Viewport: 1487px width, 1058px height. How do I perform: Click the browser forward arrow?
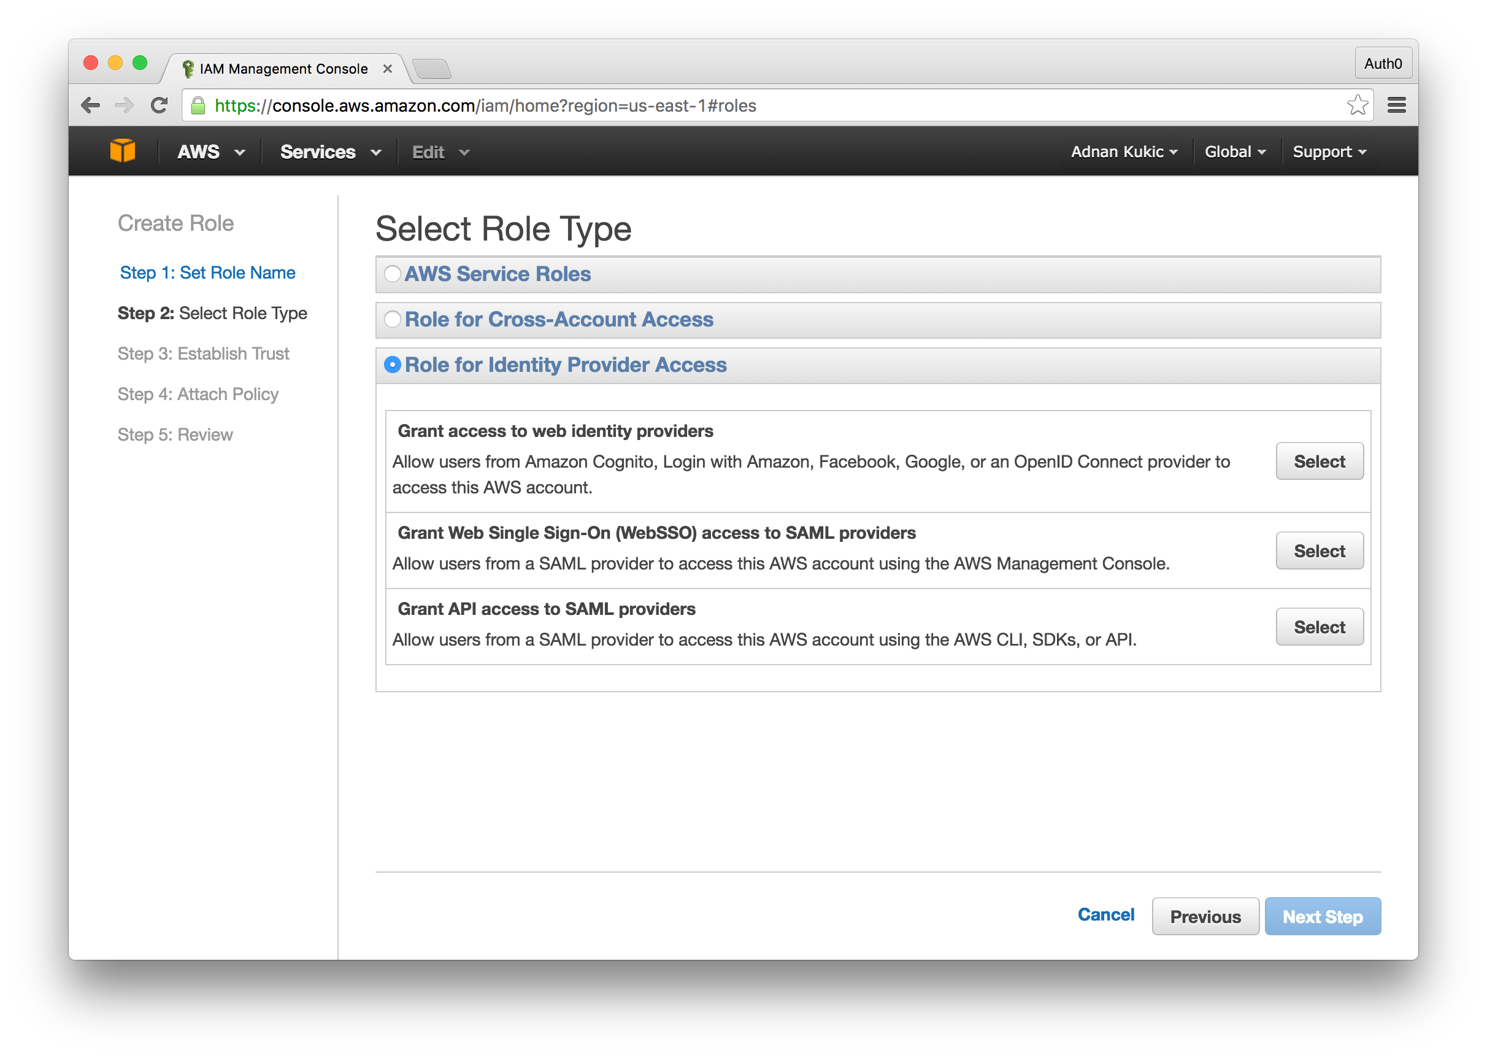[125, 106]
